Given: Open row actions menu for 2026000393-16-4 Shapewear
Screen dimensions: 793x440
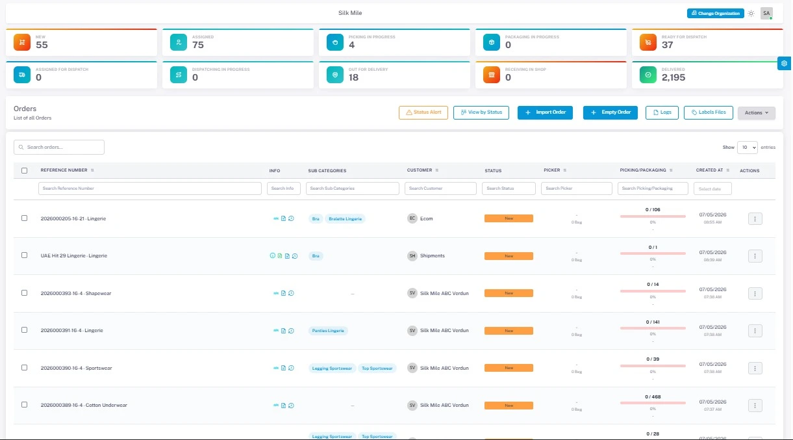Looking at the screenshot, I should pos(755,293).
